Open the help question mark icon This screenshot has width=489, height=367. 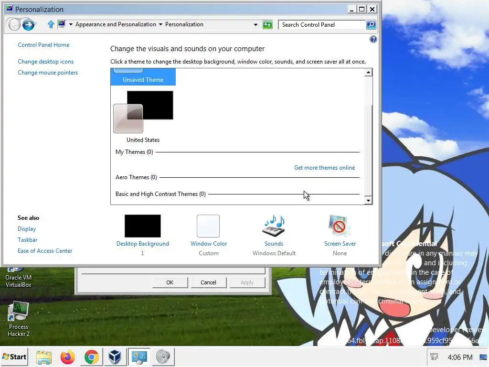[x=373, y=39]
